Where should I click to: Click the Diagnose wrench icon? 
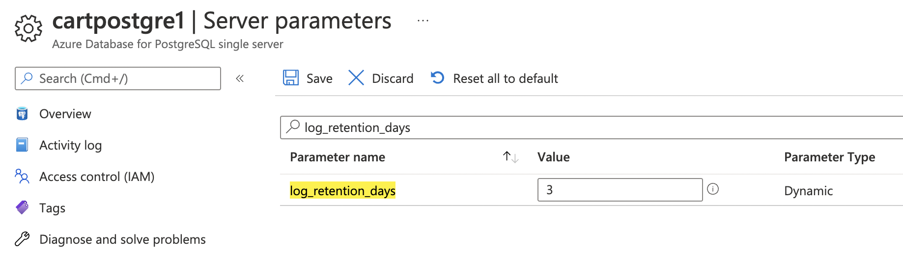coord(22,239)
